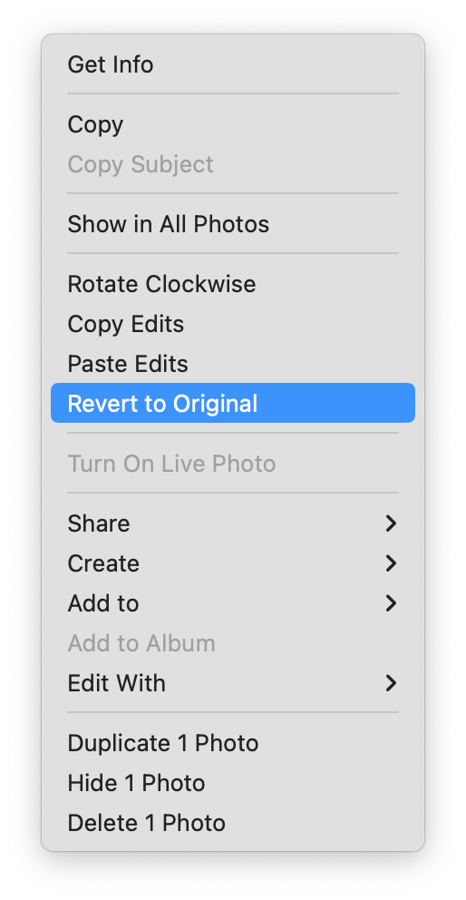Open the Create submenu
This screenshot has width=466, height=900.
[232, 563]
